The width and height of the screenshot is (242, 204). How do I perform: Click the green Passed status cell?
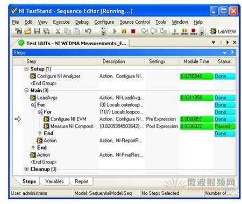pos(225,126)
